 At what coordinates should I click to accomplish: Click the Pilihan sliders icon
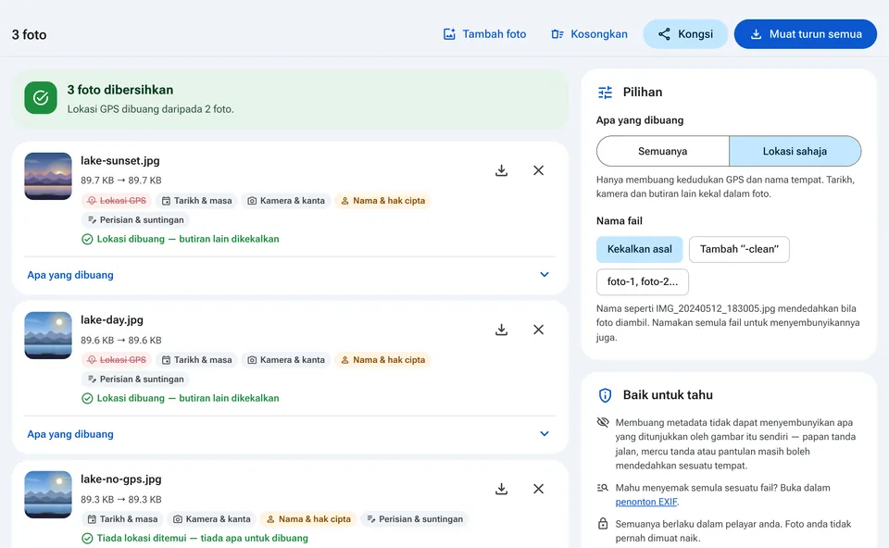click(x=605, y=93)
